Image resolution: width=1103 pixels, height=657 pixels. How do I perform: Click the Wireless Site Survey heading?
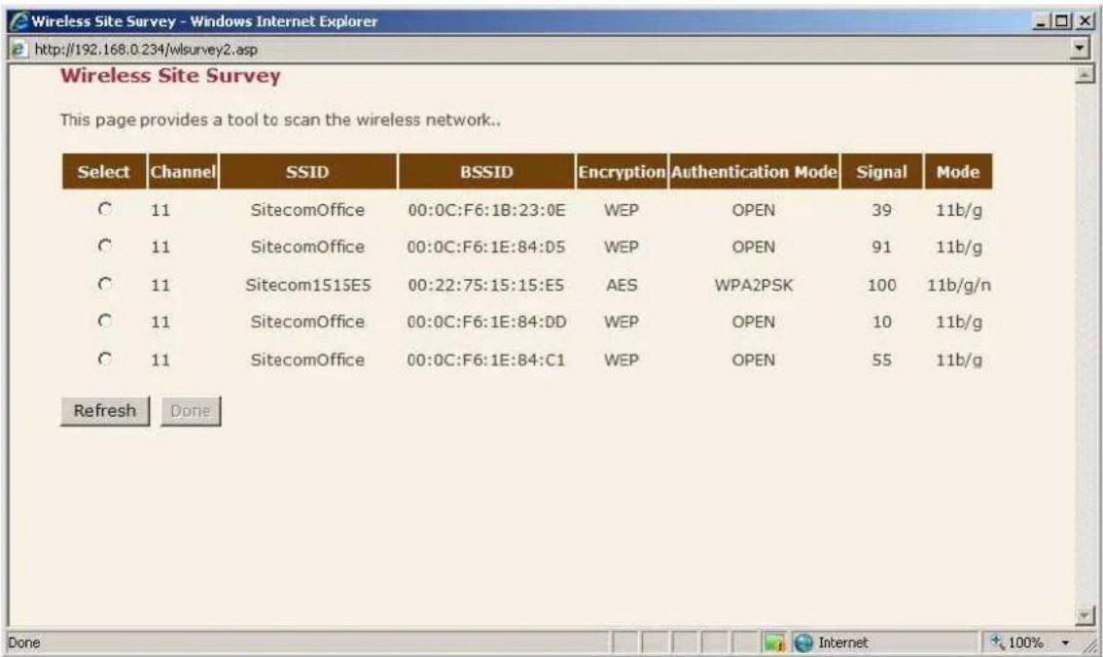click(170, 75)
